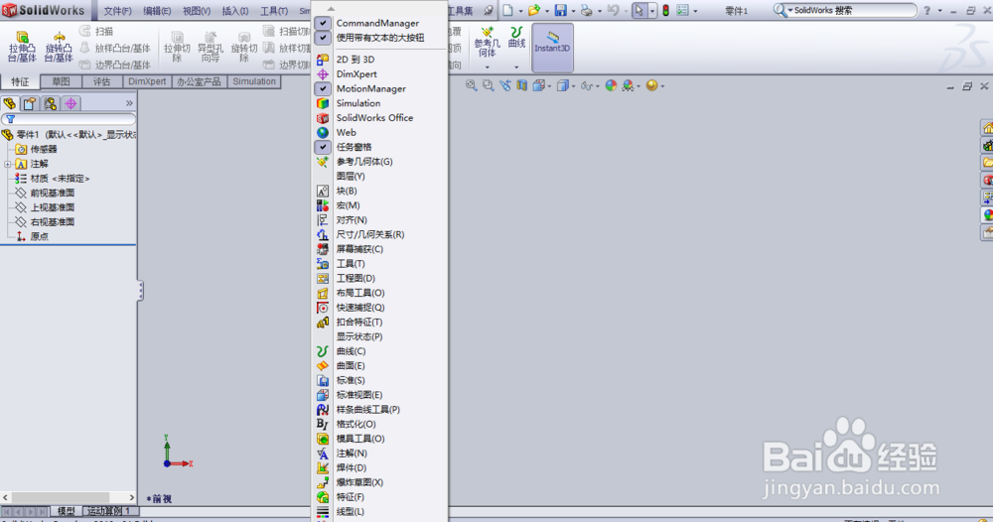Screen dimensions: 993x522
Task: Click the New document icon
Action: 507,10
